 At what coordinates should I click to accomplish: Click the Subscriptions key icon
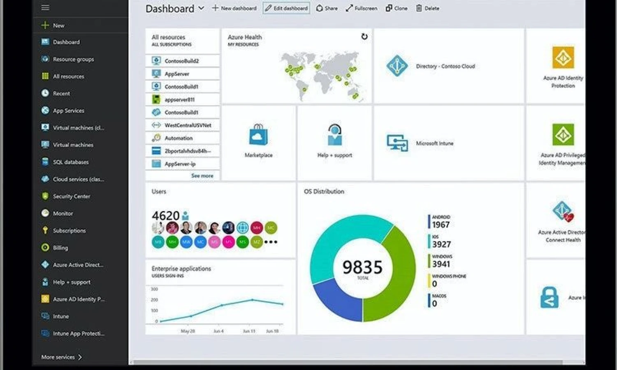coord(45,230)
